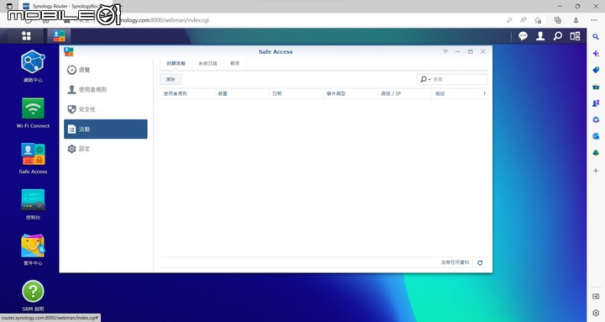
Task: Switch to the 封鎖活動 tab
Action: click(x=176, y=63)
